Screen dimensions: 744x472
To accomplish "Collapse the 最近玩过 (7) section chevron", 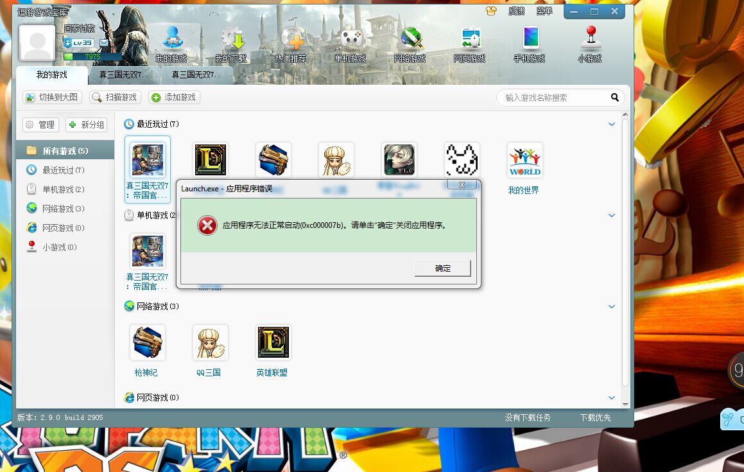I will point(612,125).
